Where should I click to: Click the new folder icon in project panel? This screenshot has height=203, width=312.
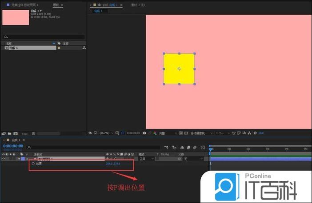[x=9, y=133]
